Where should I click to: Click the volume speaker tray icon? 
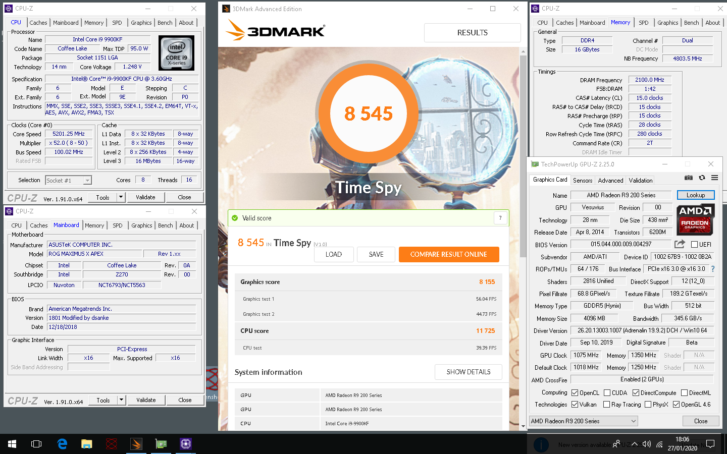coord(647,444)
